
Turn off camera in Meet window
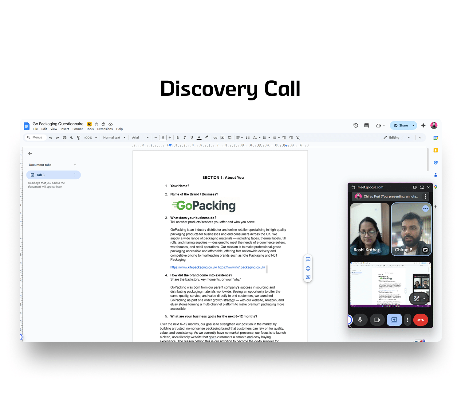pyautogui.click(x=377, y=320)
